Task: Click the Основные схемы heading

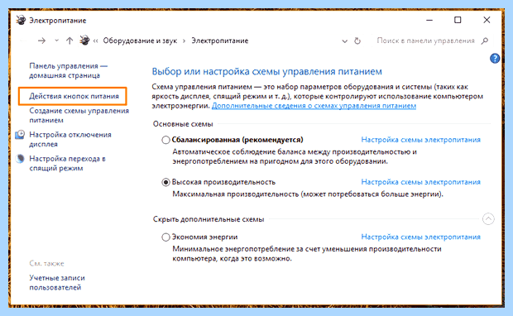Action: point(183,124)
